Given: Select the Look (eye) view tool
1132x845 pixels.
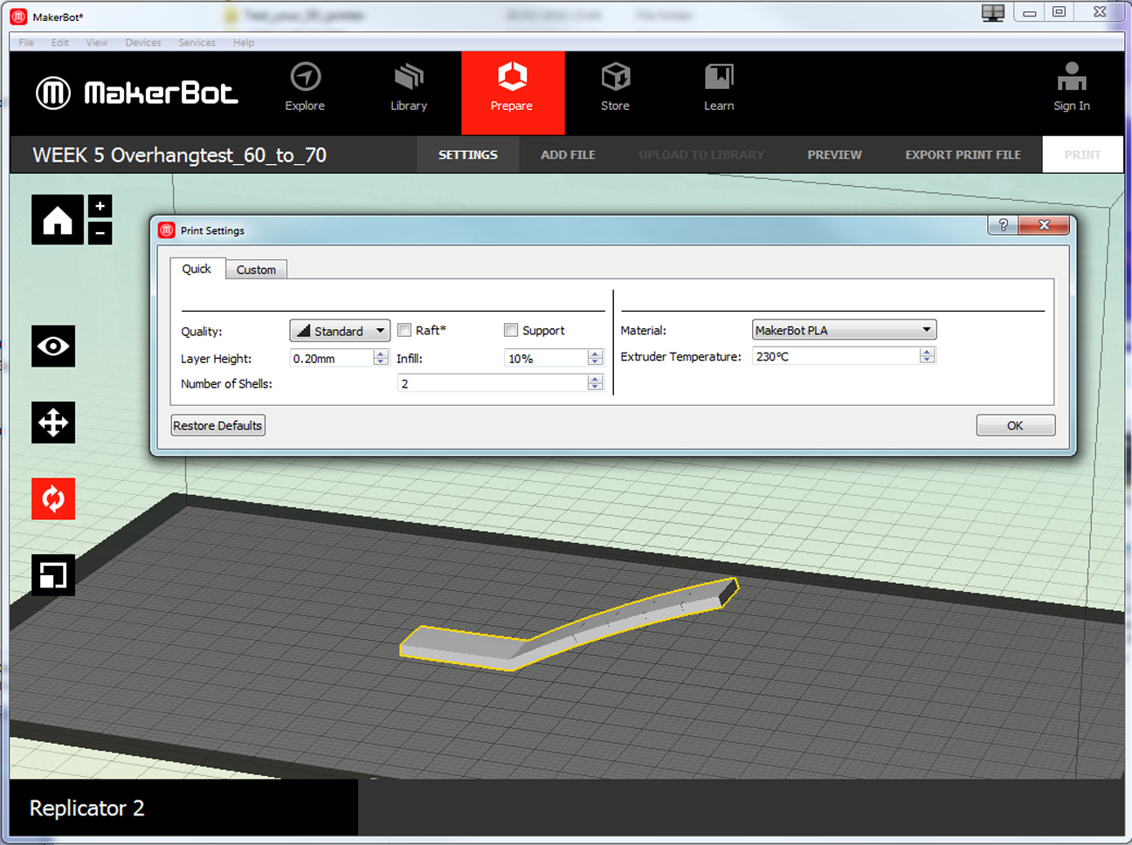Looking at the screenshot, I should [53, 347].
